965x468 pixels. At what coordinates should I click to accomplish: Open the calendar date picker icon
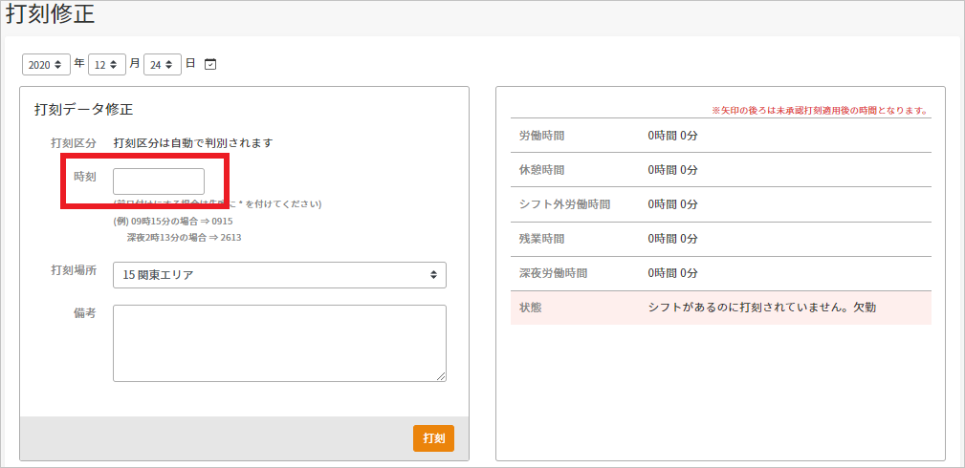pos(210,64)
